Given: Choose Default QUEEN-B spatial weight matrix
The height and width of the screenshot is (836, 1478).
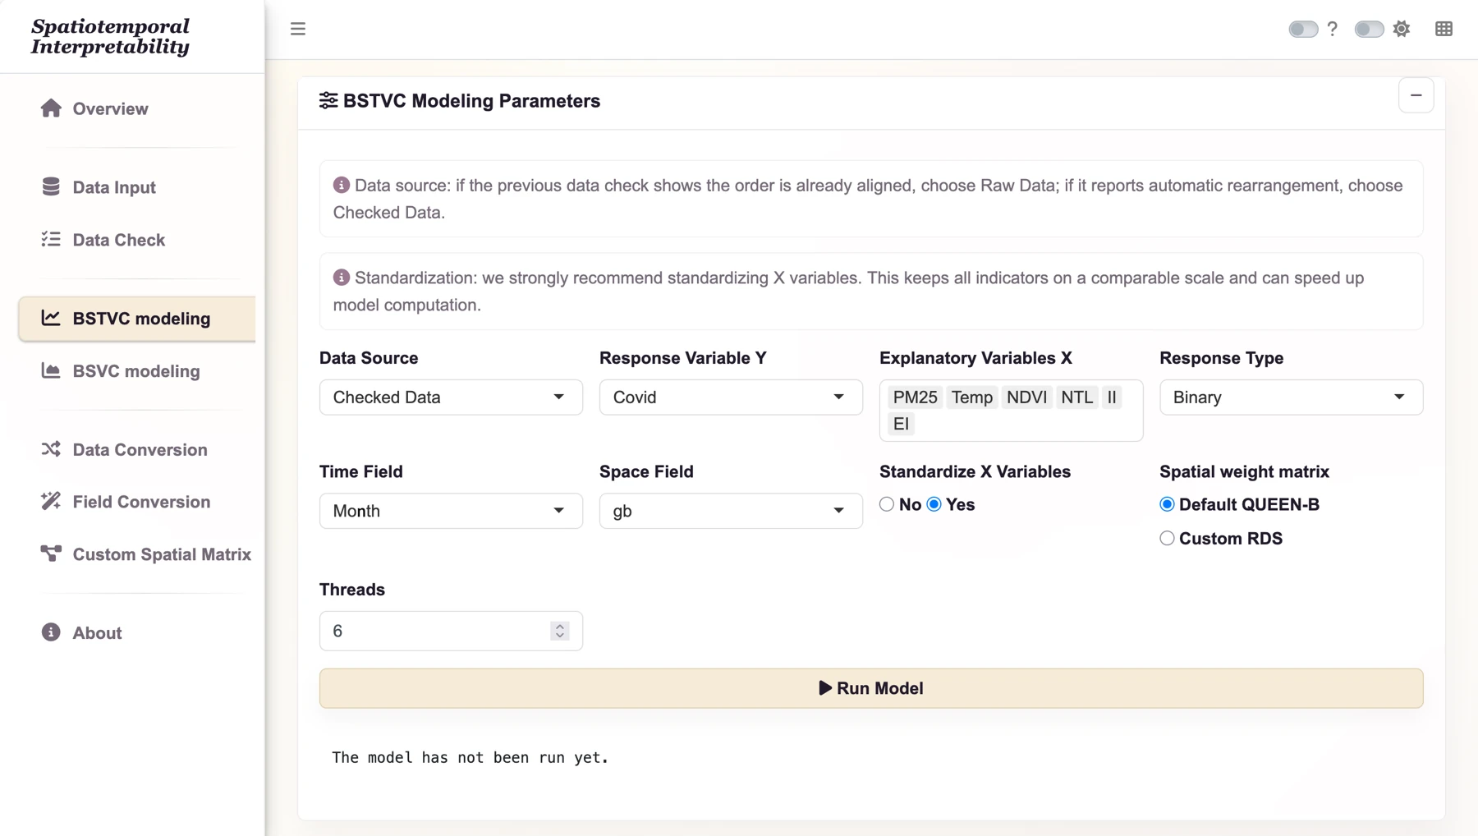Looking at the screenshot, I should (1167, 504).
